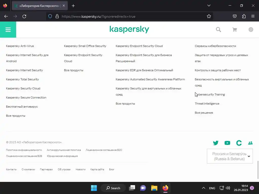The width and height of the screenshot is (259, 194).
Task: Bookmark this page with the star icon
Action: [x=209, y=16]
